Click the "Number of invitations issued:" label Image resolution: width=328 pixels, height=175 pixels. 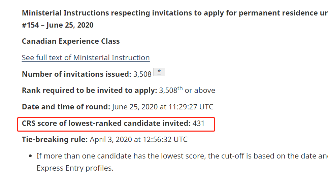[76, 74]
